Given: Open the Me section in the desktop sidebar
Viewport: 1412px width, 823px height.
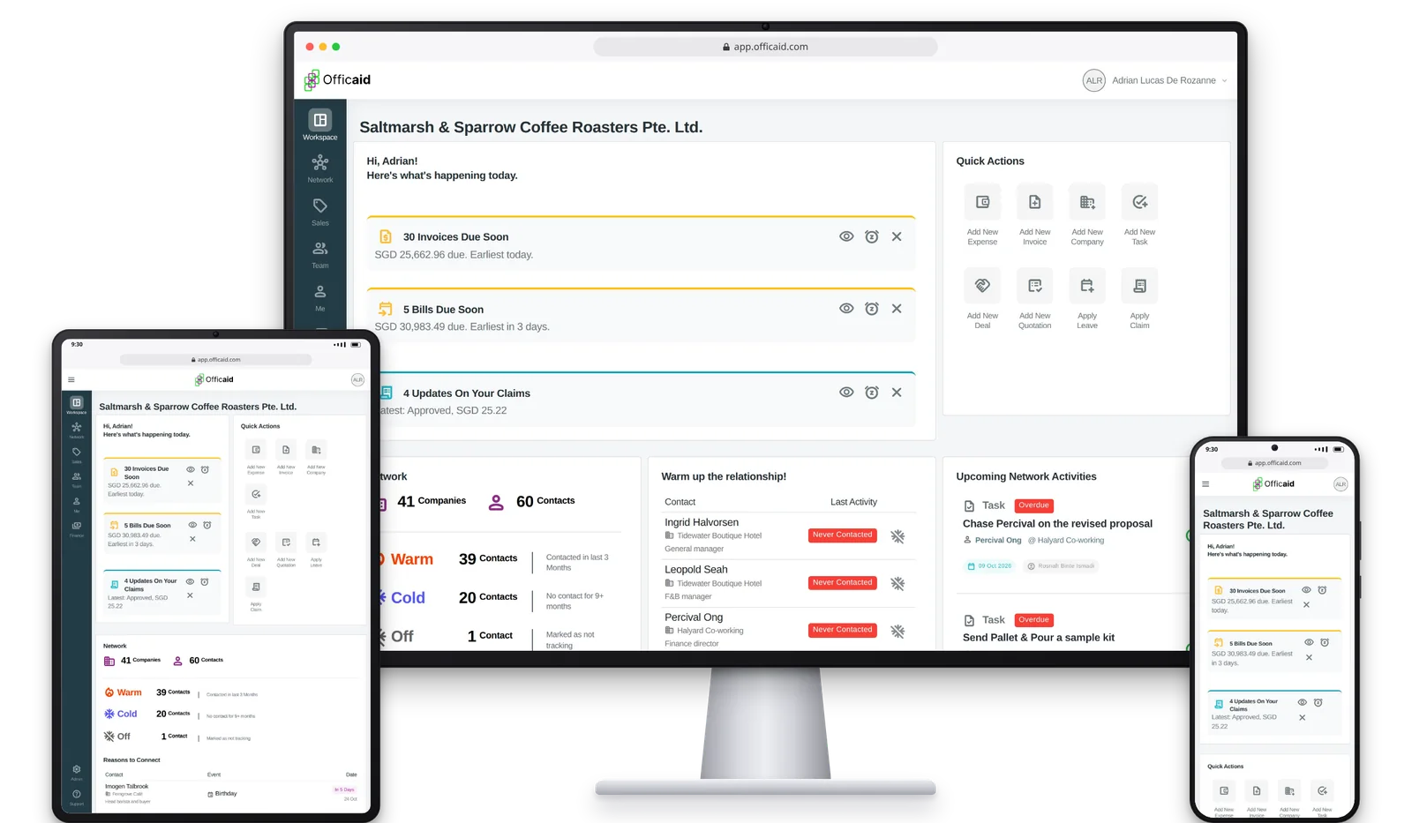Looking at the screenshot, I should click(320, 296).
